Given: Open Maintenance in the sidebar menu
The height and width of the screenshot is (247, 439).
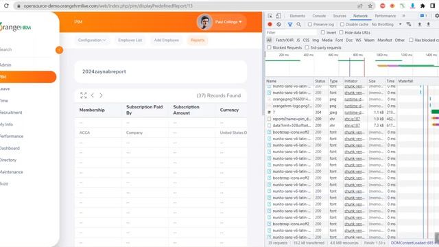Looking at the screenshot, I should click(x=12, y=172).
